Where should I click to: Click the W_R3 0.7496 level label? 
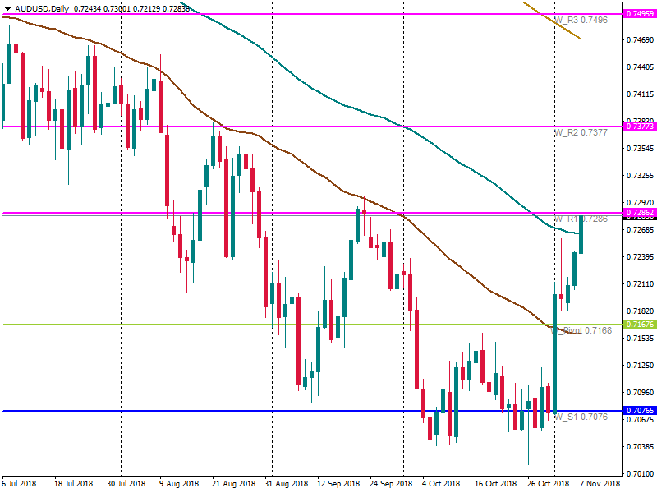[x=581, y=20]
